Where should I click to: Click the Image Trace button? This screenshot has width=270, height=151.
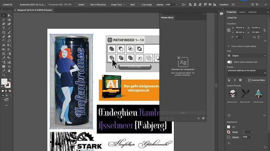116,5
